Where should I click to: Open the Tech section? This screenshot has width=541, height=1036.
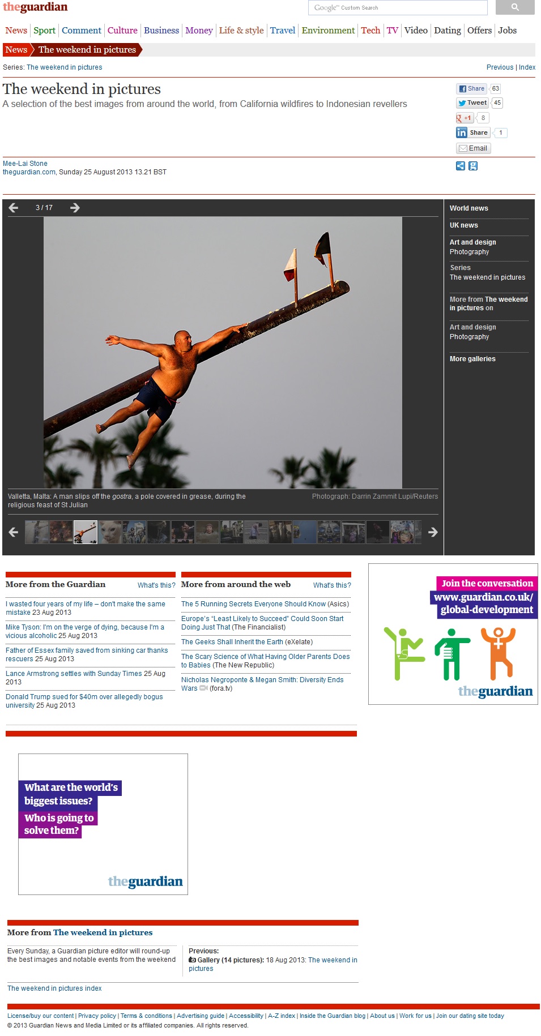tap(370, 31)
